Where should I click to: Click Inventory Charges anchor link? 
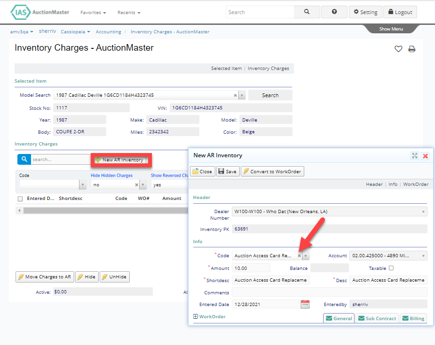click(x=268, y=69)
